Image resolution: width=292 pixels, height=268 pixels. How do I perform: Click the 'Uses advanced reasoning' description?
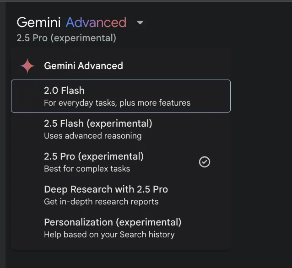93,136
